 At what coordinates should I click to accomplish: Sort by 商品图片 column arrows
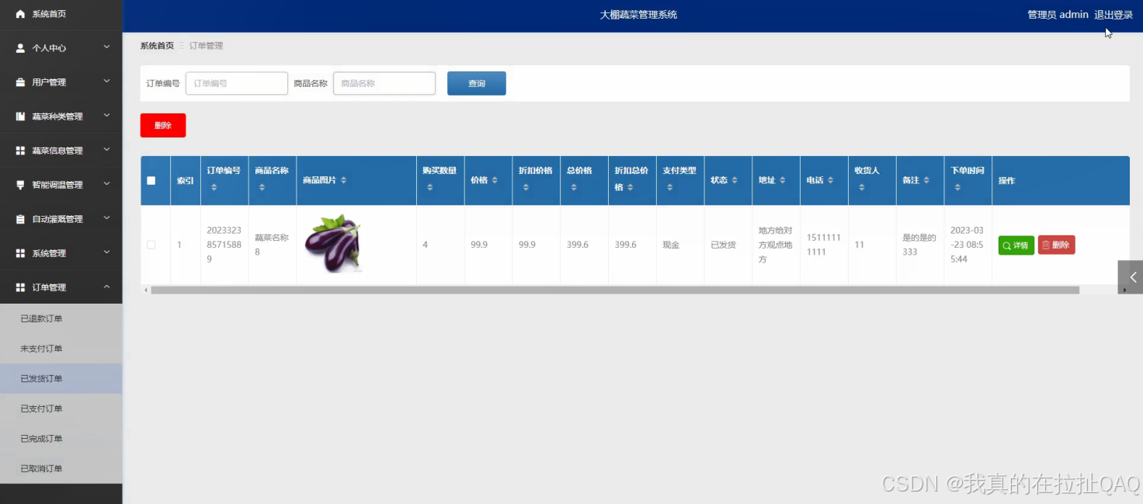[x=344, y=180]
